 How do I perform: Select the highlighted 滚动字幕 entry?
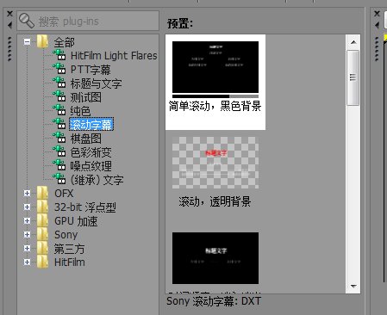91,124
